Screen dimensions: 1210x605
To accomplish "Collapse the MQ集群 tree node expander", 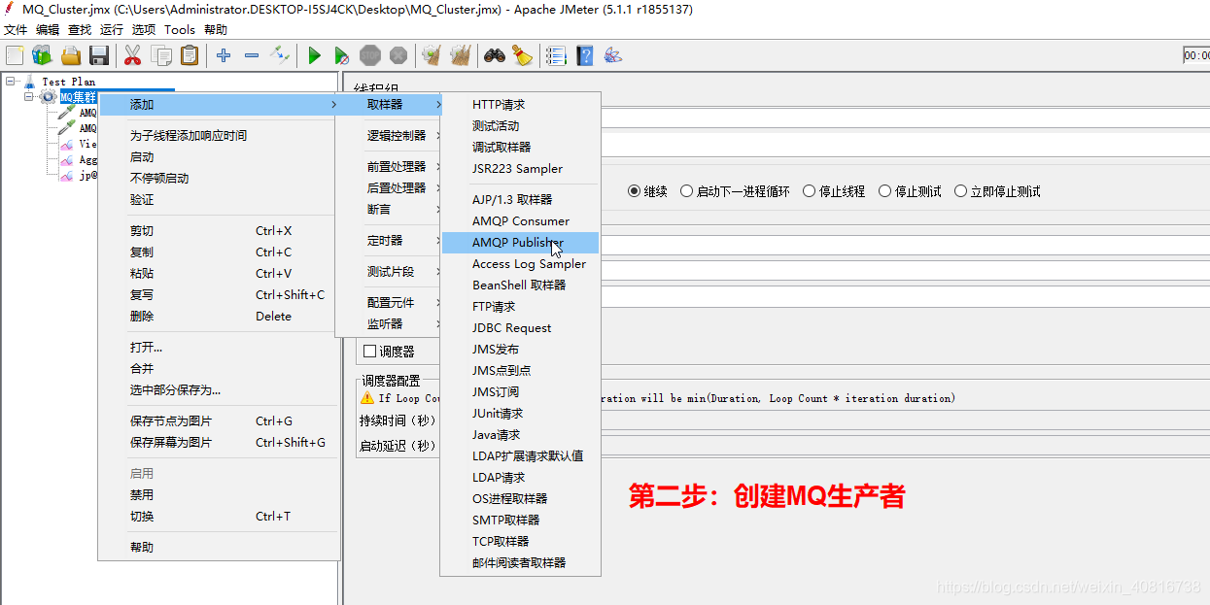I will coord(29,97).
